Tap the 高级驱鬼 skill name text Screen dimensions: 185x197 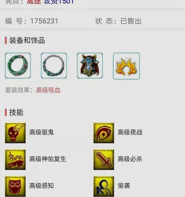[x=41, y=132]
